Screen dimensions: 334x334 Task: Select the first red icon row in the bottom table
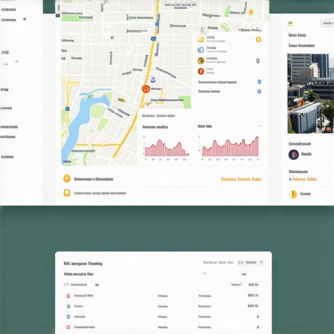tap(163, 296)
